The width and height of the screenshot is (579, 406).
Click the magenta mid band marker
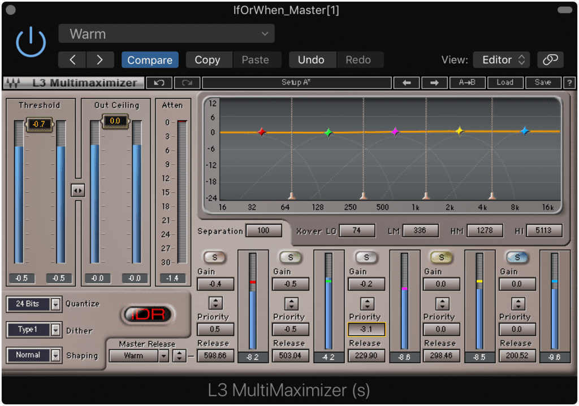[395, 132]
